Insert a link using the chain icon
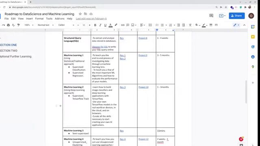 pyautogui.click(x=123, y=25)
